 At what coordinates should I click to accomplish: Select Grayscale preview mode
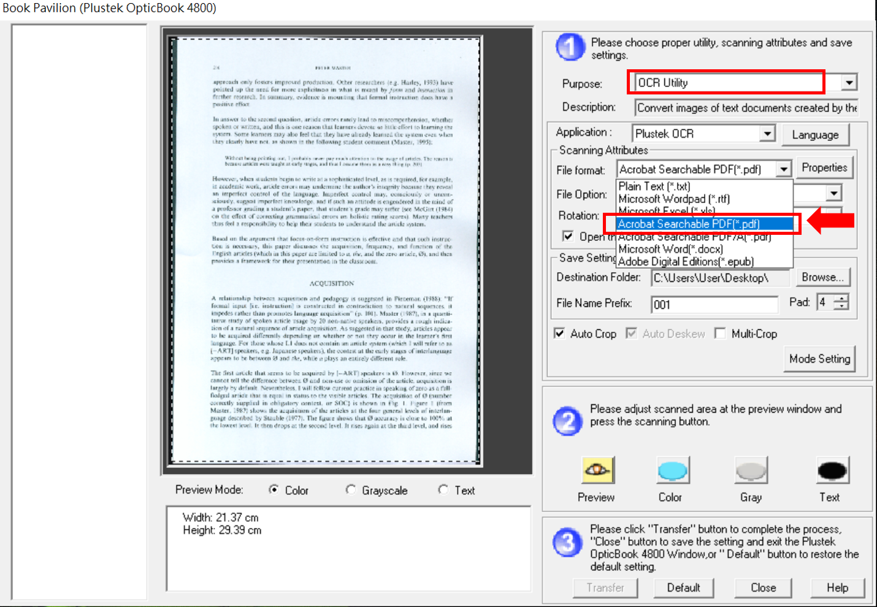point(351,490)
